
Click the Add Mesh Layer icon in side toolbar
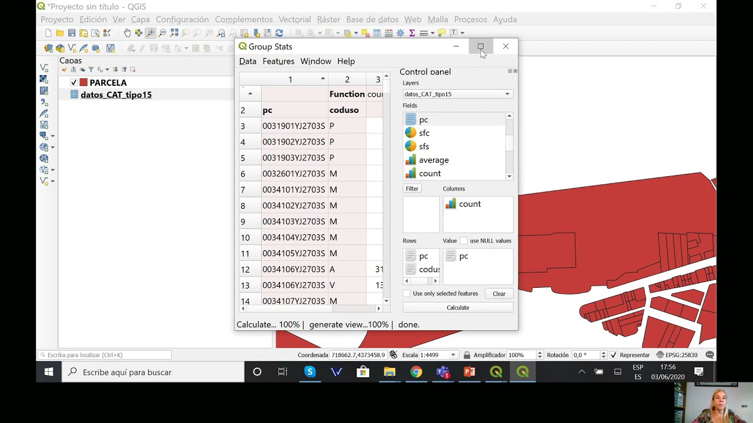pos(44,90)
